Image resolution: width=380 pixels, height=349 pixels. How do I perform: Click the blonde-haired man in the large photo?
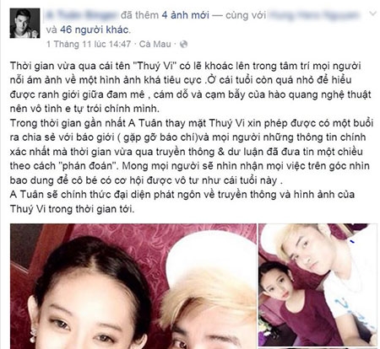tap(209, 303)
